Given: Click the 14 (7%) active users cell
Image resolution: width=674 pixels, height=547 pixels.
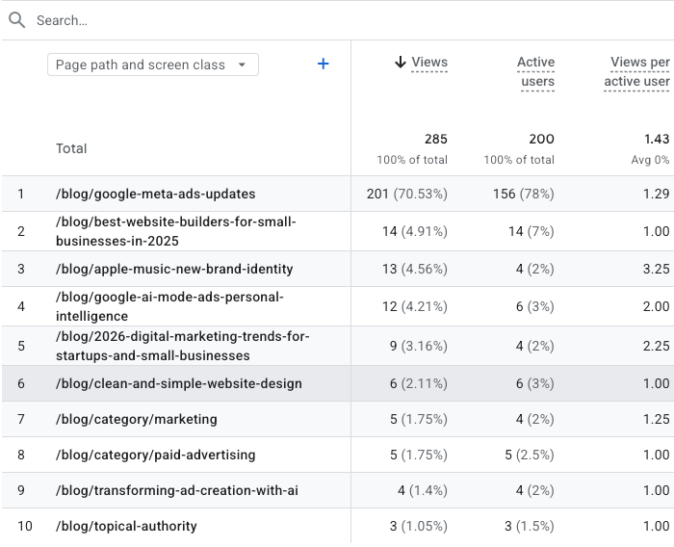Looking at the screenshot, I should 531,231.
